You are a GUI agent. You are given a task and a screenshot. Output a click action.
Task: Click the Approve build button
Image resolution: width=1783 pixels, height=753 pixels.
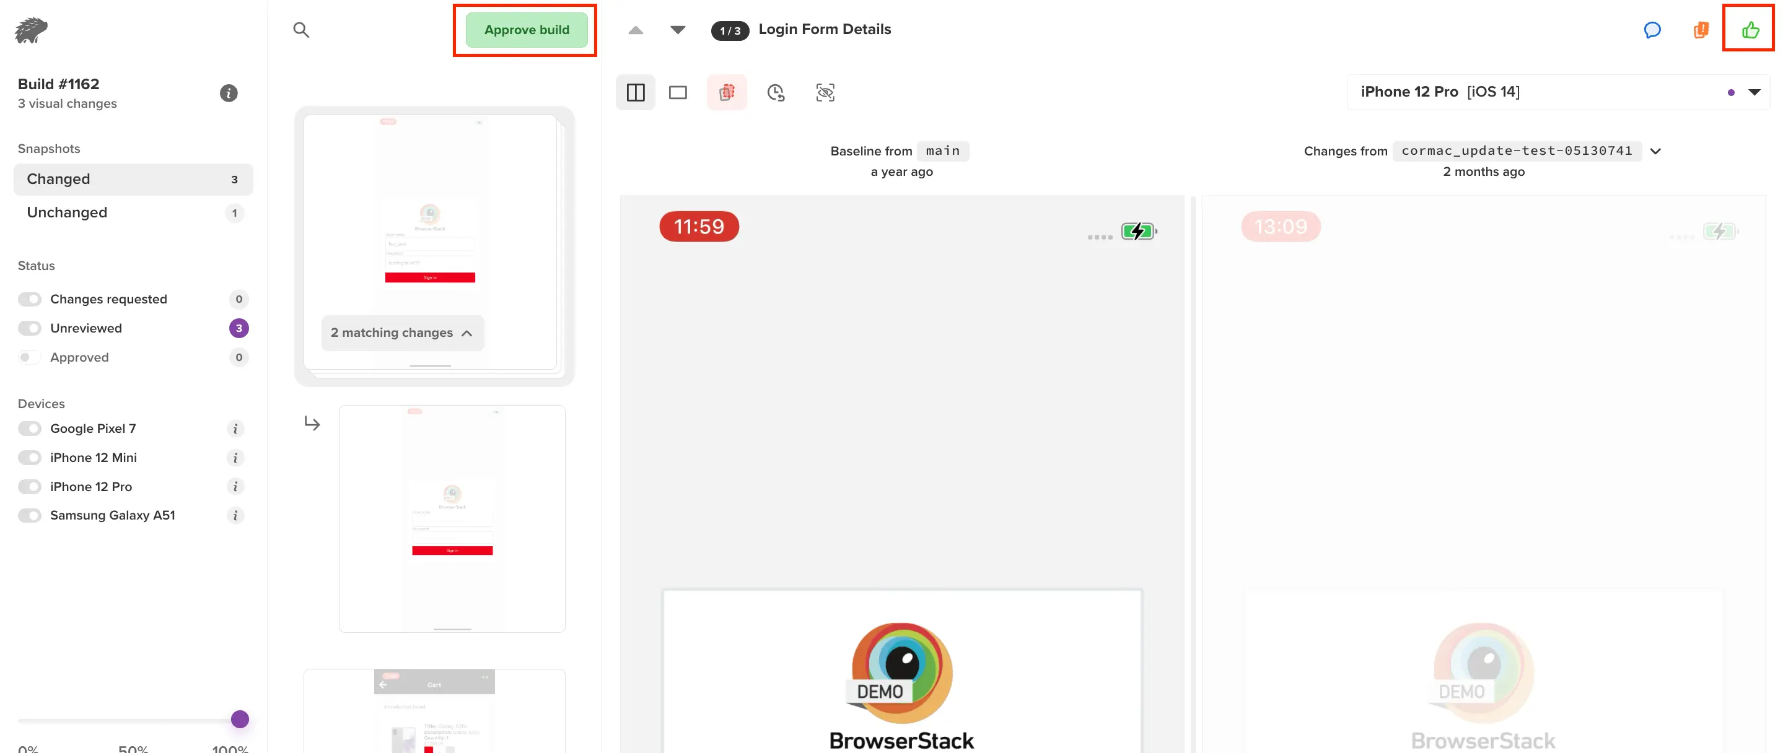click(x=526, y=30)
